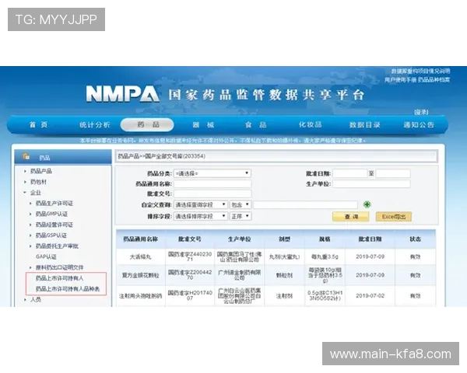Click the 生产单位 column header
This screenshot has width=467, height=373.
239,239
